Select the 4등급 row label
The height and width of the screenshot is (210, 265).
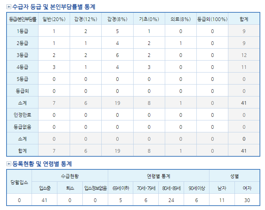(23, 67)
